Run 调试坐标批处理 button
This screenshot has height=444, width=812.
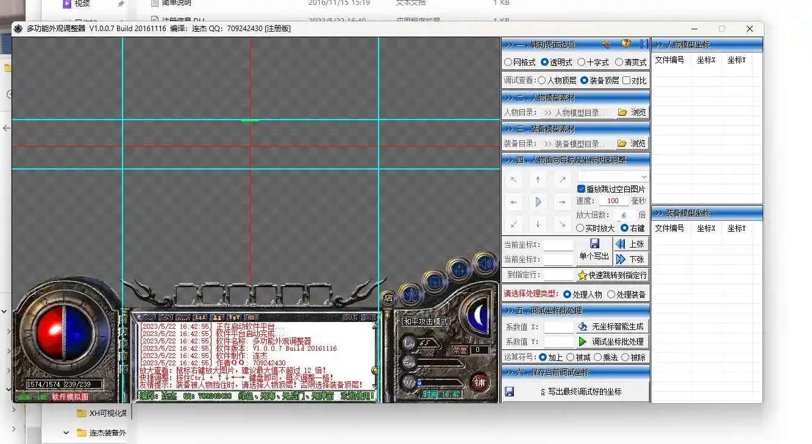[612, 342]
